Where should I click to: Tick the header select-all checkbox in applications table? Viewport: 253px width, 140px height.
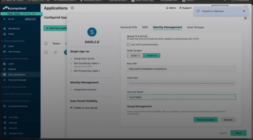click(46, 44)
